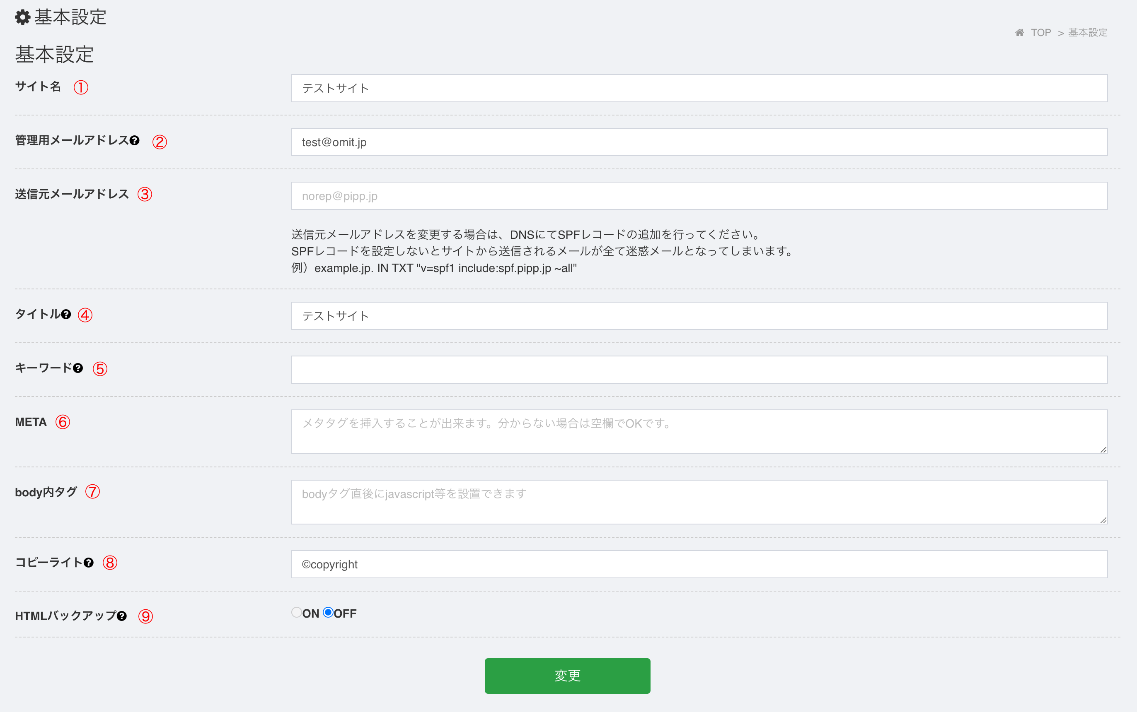1137x712 pixels.
Task: Click the gear icon beside 基本設定 header
Action: pyautogui.click(x=23, y=17)
